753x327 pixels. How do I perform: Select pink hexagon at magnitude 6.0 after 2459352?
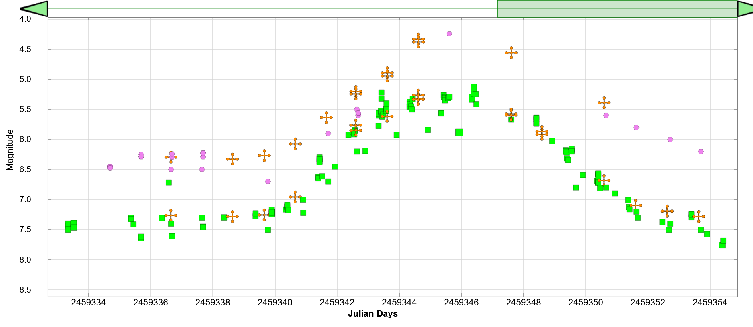(670, 140)
